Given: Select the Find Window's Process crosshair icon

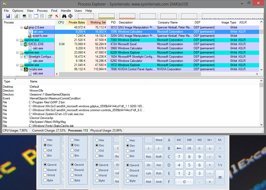Looking at the screenshot, I should click(x=70, y=16).
